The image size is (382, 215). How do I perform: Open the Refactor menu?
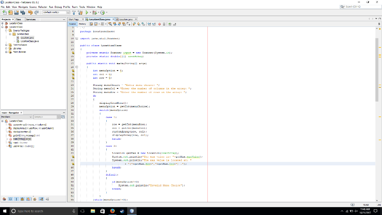click(x=43, y=6)
